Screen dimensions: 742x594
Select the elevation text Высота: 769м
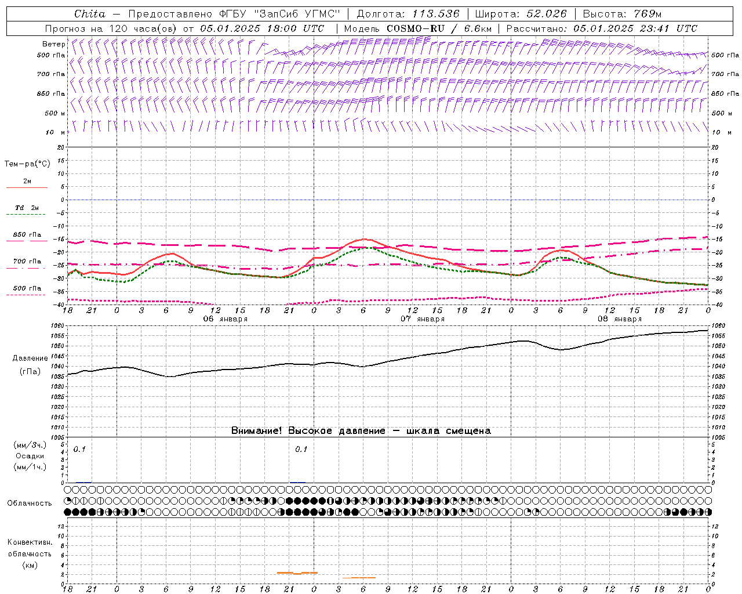point(622,14)
